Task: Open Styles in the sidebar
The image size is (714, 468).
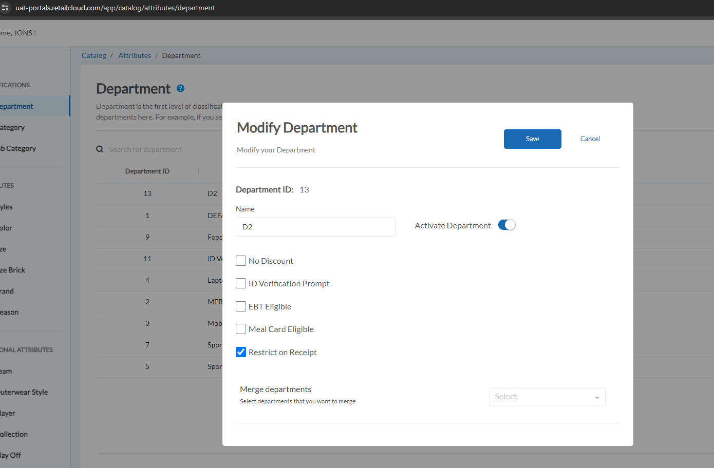Action: tap(6, 207)
